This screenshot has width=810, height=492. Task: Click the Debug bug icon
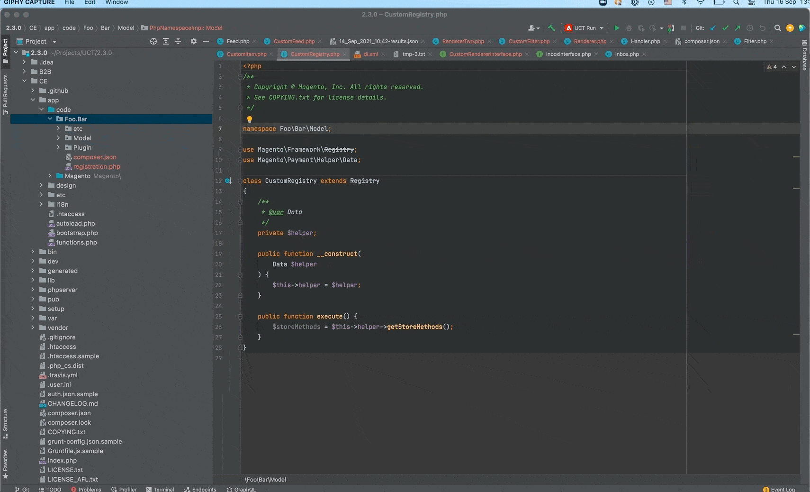tap(629, 28)
